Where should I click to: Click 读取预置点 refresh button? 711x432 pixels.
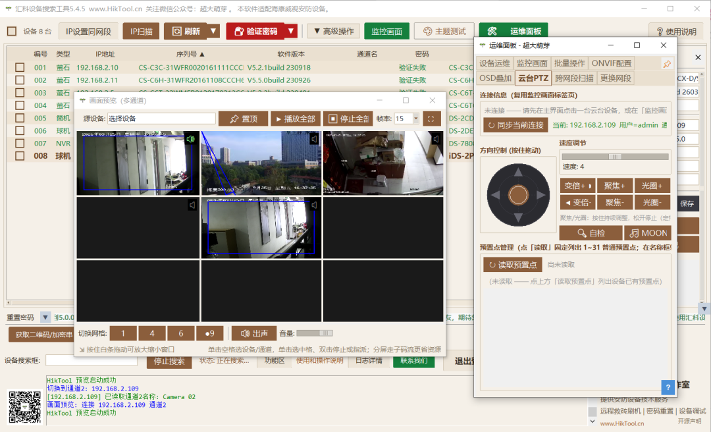(x=513, y=265)
